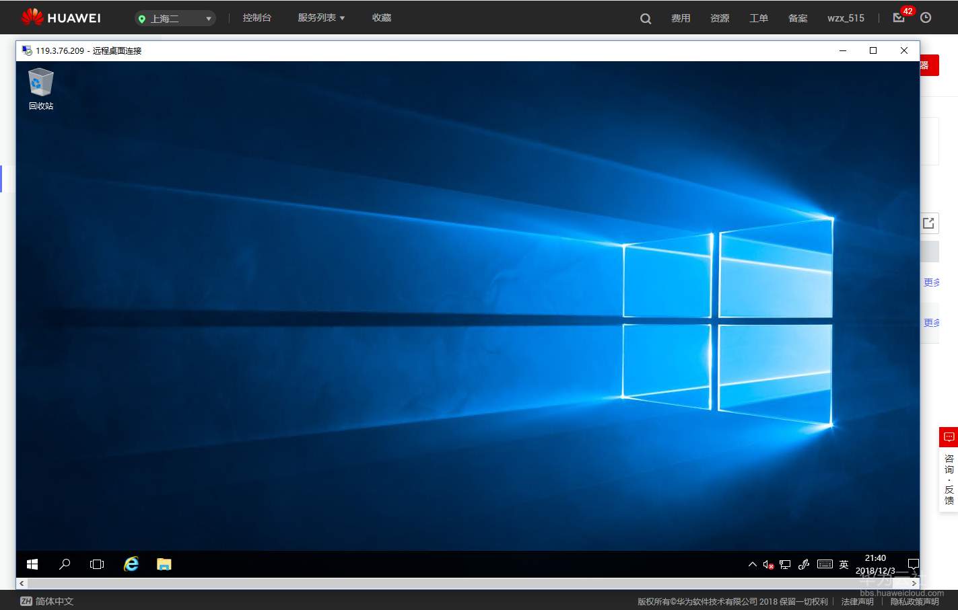The height and width of the screenshot is (610, 958).
Task: Launch Internet Explorer from the taskbar
Action: [x=131, y=564]
